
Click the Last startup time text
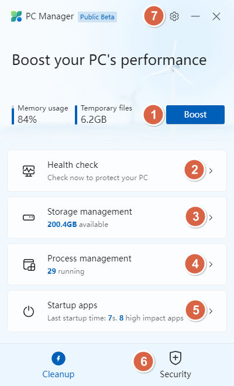[x=115, y=318]
